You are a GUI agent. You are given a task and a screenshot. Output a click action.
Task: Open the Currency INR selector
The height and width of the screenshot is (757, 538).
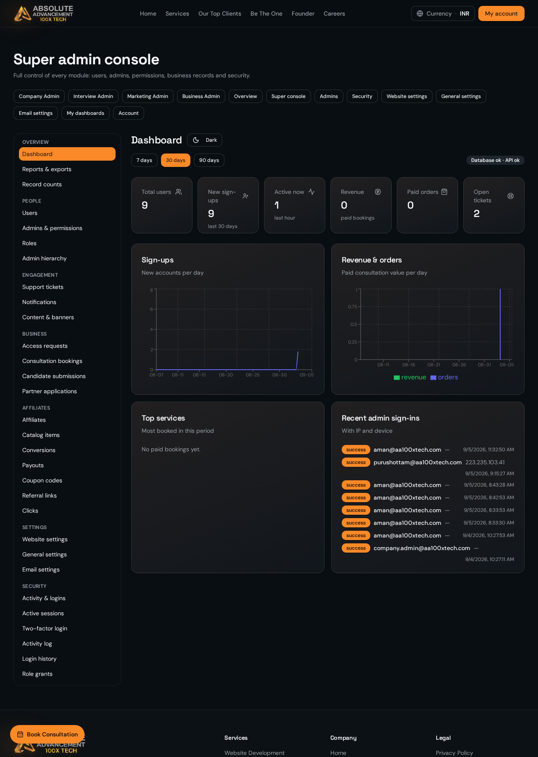(x=443, y=13)
